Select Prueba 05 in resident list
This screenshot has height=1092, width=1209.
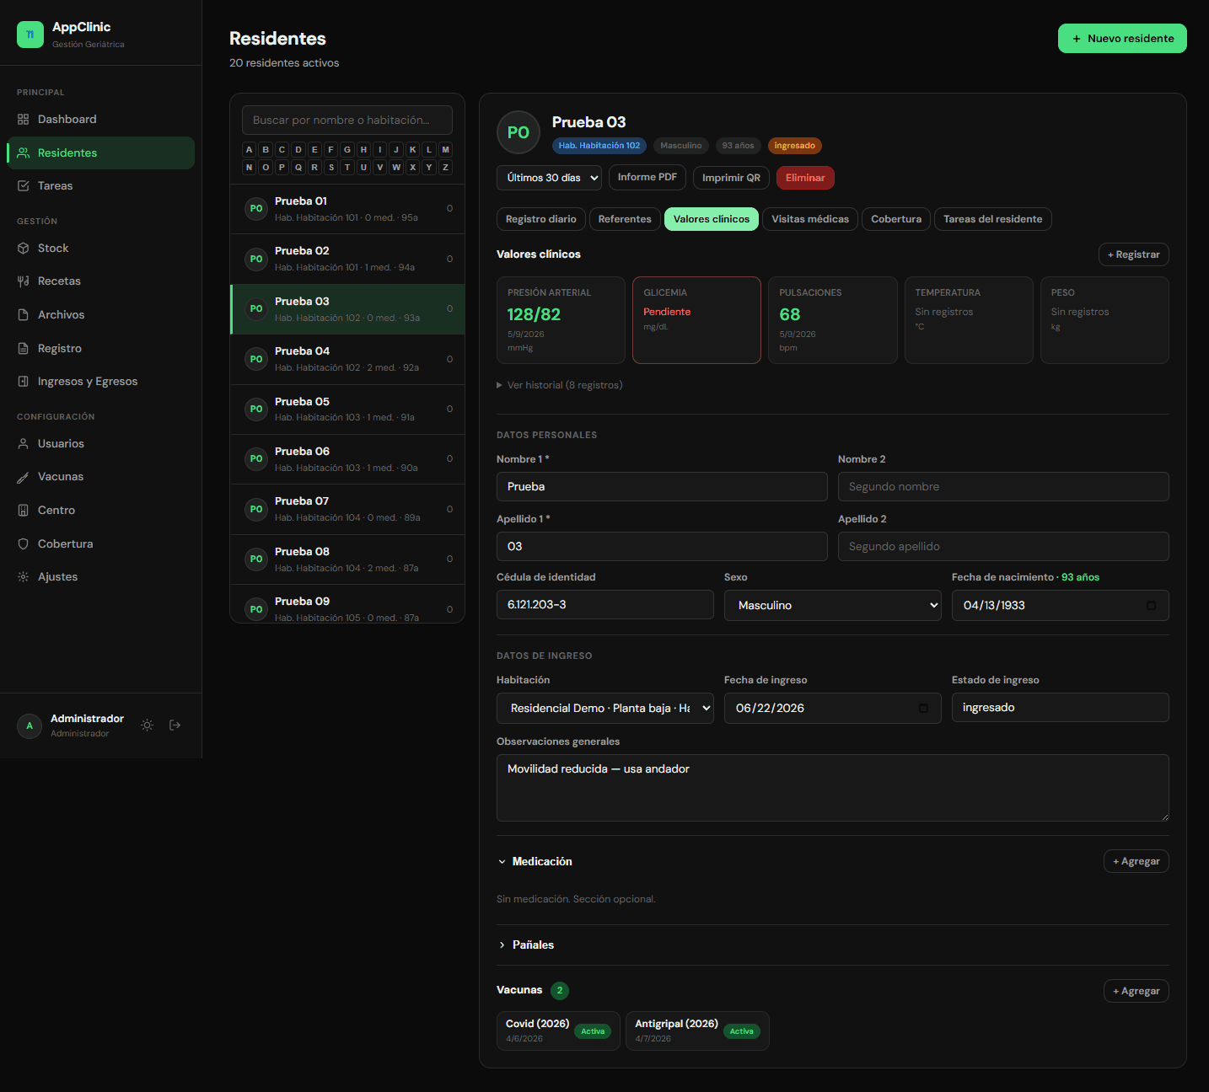point(347,409)
